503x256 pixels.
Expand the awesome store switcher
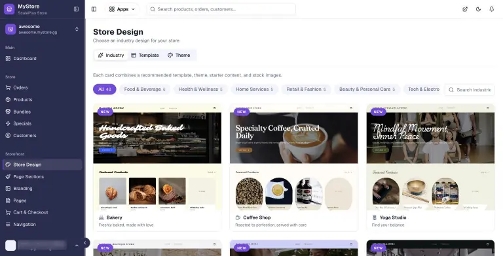click(77, 29)
